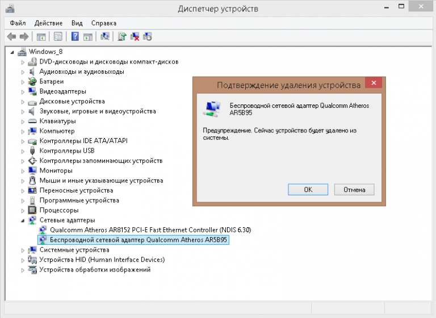Expand the Видеоадаптеры node
The width and height of the screenshot is (436, 318).
pyautogui.click(x=23, y=91)
